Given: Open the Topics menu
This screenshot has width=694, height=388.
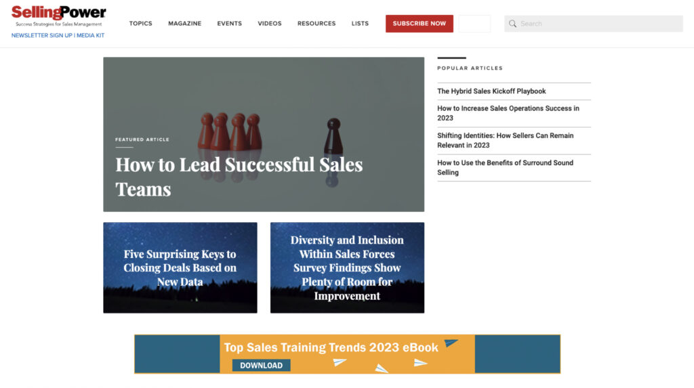Looking at the screenshot, I should coord(141,24).
